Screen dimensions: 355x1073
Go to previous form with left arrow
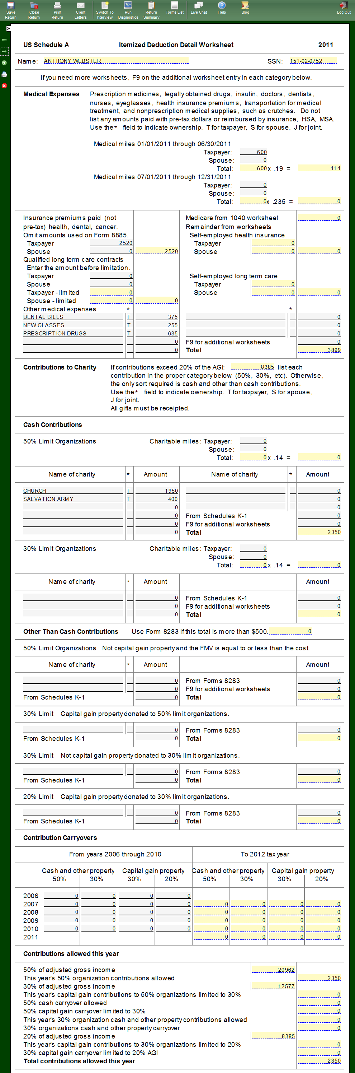click(4, 40)
